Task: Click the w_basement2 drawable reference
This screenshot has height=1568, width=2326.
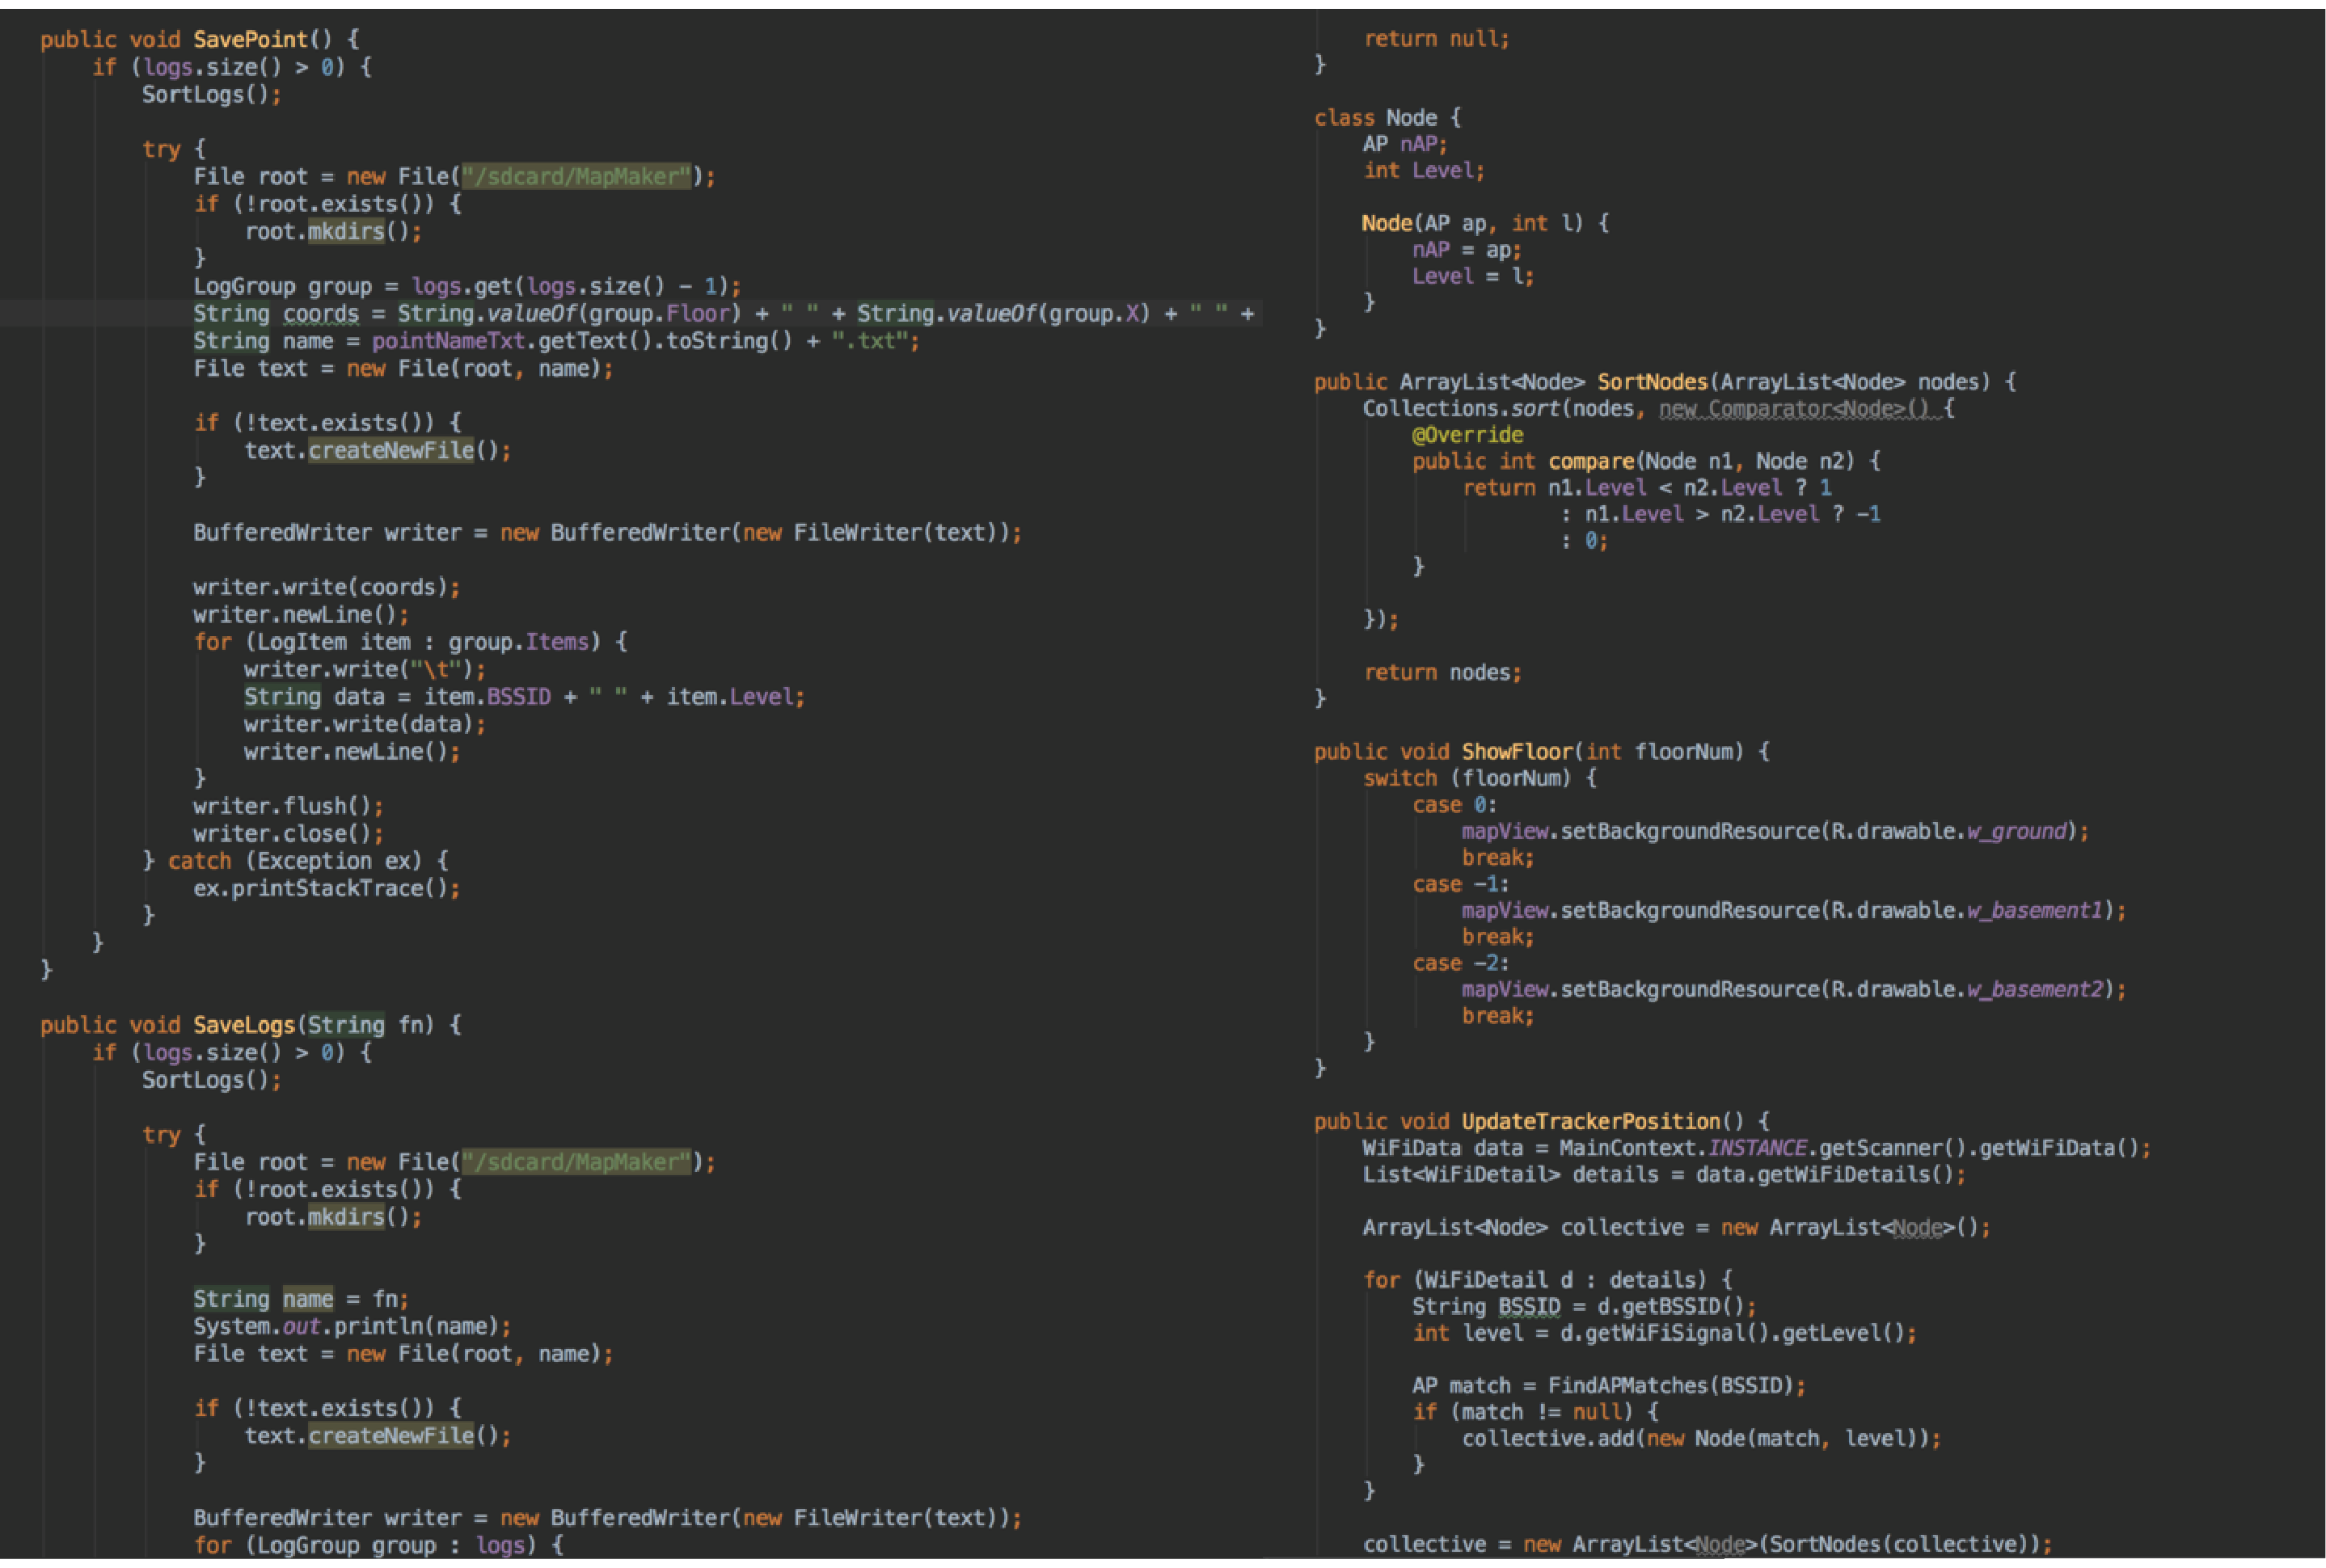Action: (x=2034, y=989)
